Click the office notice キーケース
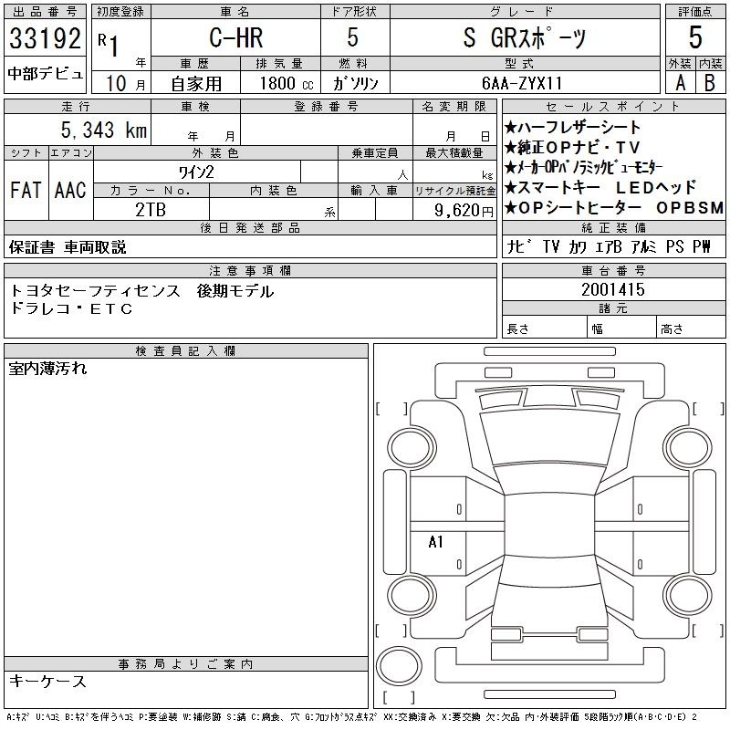Viewport: 730px width, 730px height. click(x=48, y=681)
